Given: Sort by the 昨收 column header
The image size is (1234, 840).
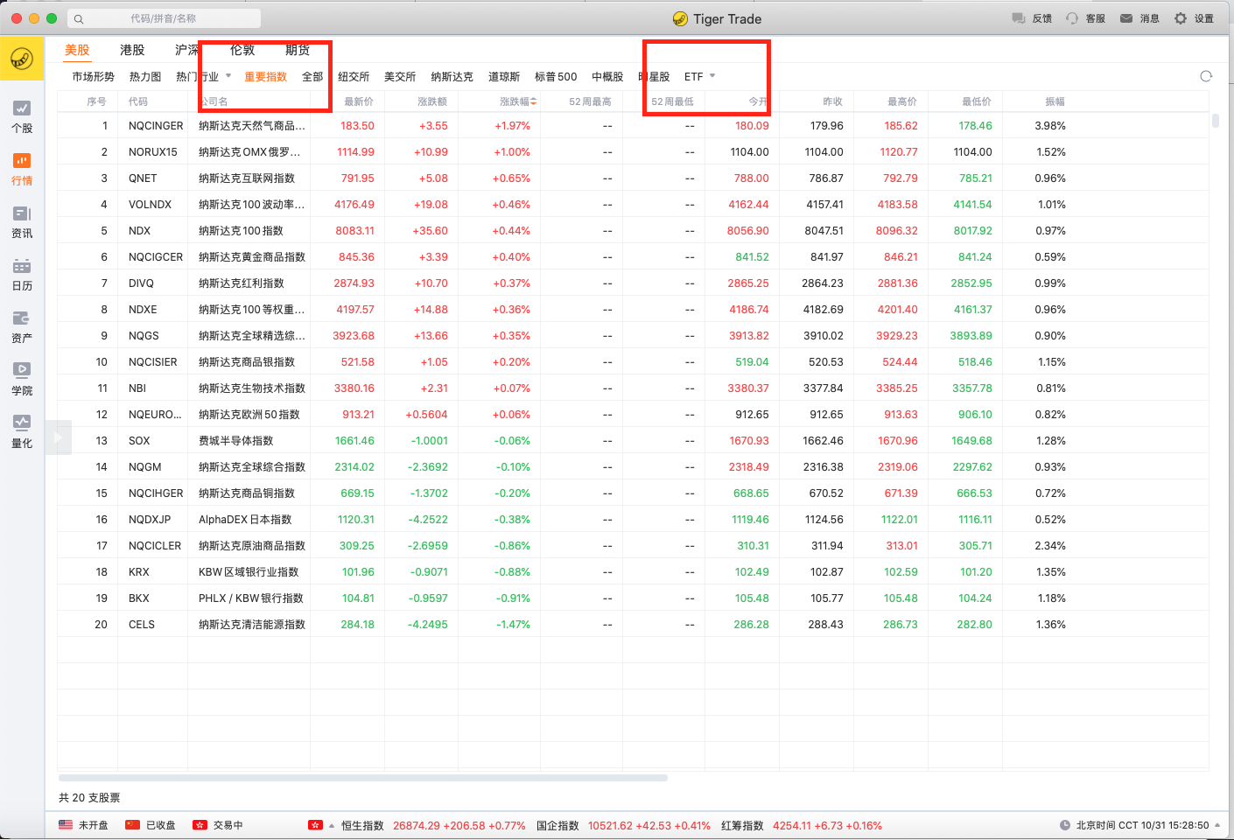Looking at the screenshot, I should click(x=832, y=101).
